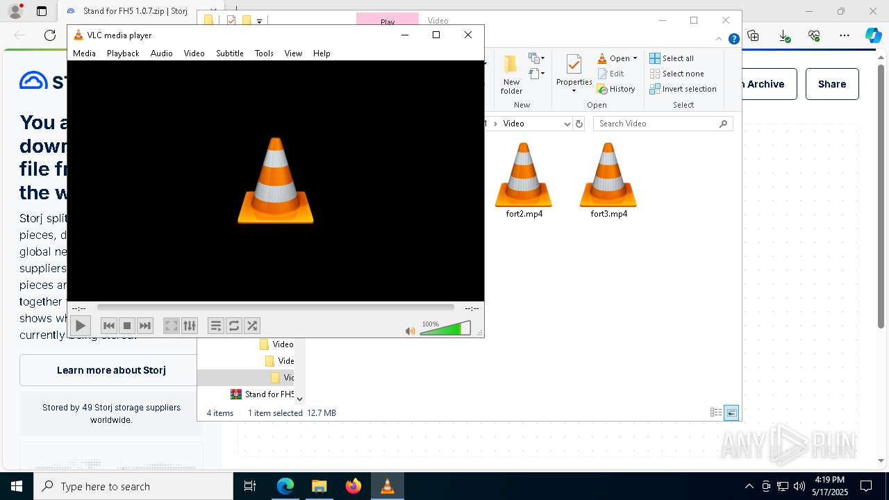Image resolution: width=889 pixels, height=500 pixels.
Task: Open the VLC Subtitle menu
Action: (229, 53)
